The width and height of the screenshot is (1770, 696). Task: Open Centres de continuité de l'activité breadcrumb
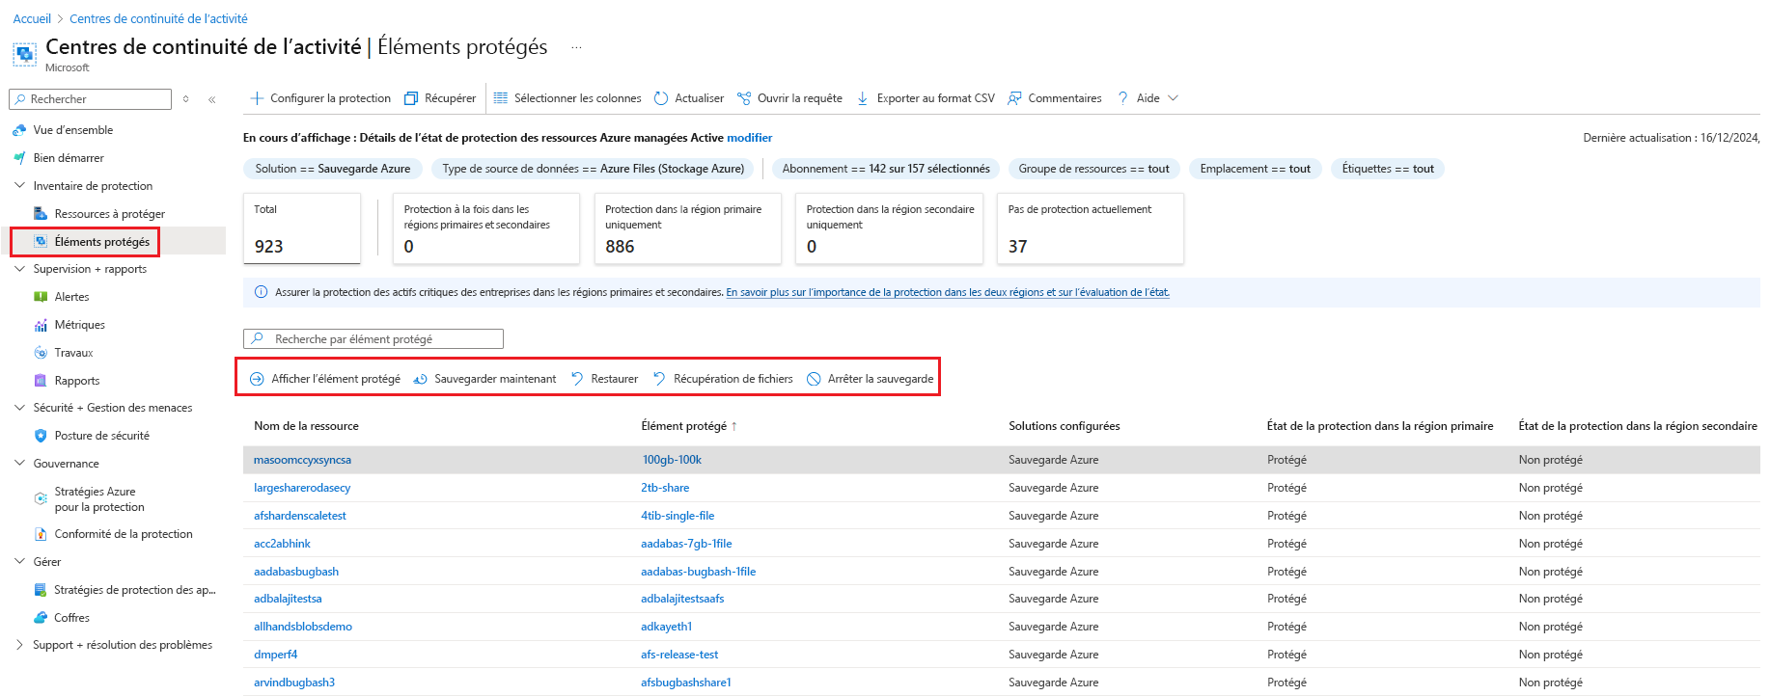click(158, 18)
